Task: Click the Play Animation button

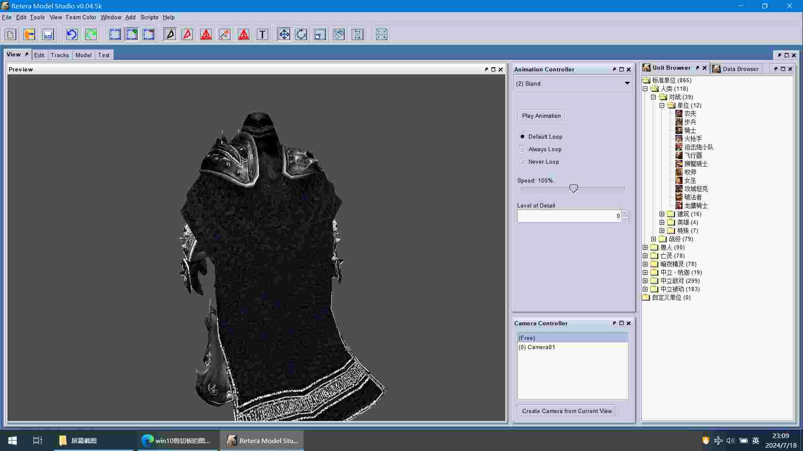Action: pyautogui.click(x=541, y=116)
